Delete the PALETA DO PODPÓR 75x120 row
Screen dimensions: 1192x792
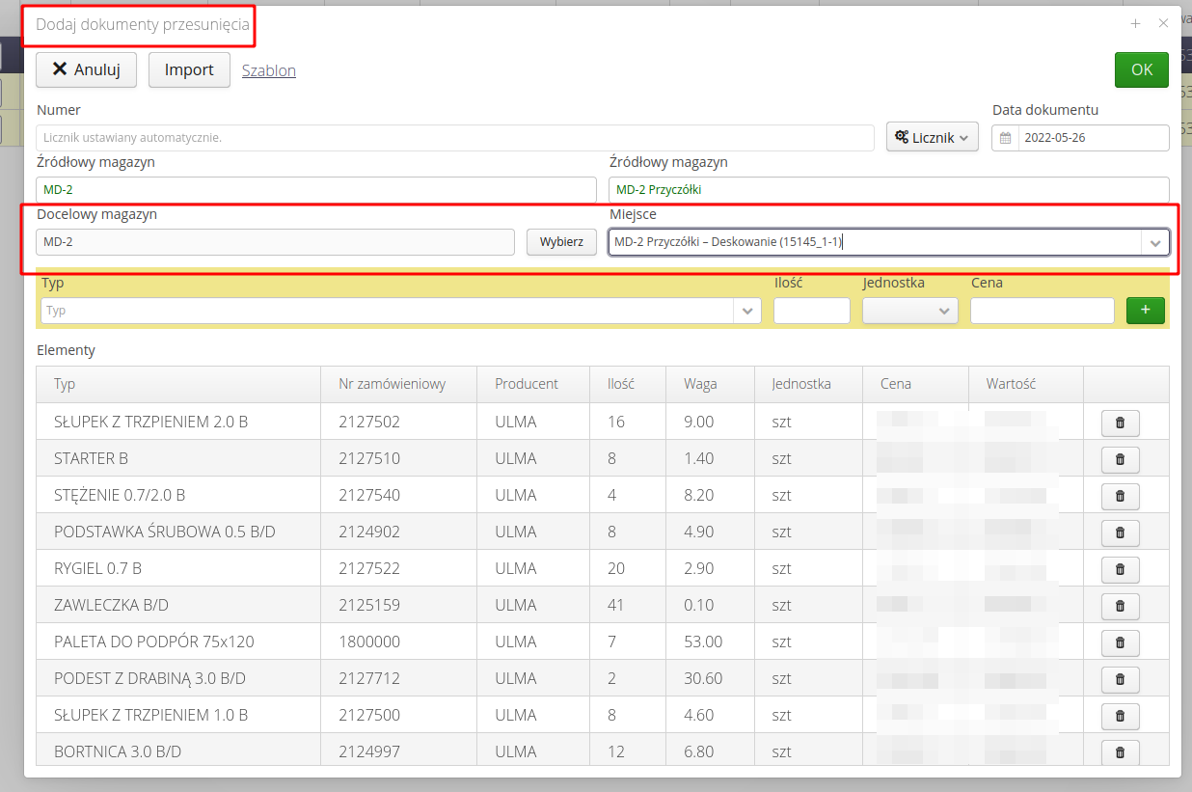1120,642
